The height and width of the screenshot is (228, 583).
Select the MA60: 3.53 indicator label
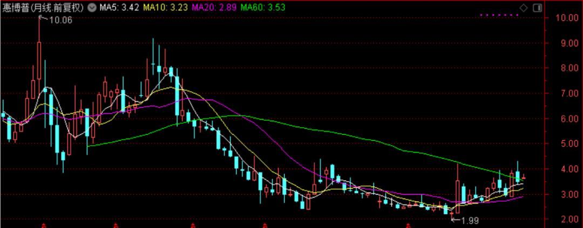click(x=263, y=8)
